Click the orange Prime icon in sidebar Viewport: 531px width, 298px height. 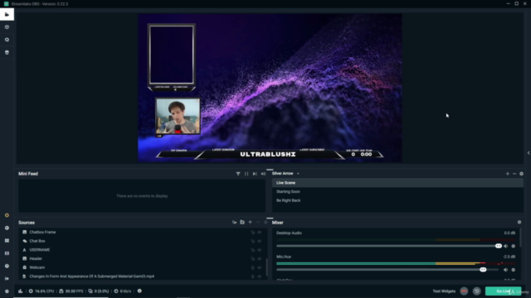coord(7,215)
